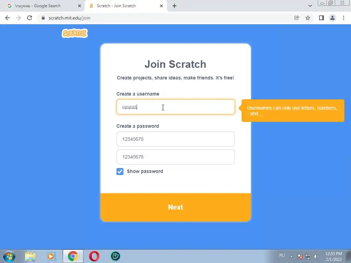Click the first password field

(x=175, y=139)
